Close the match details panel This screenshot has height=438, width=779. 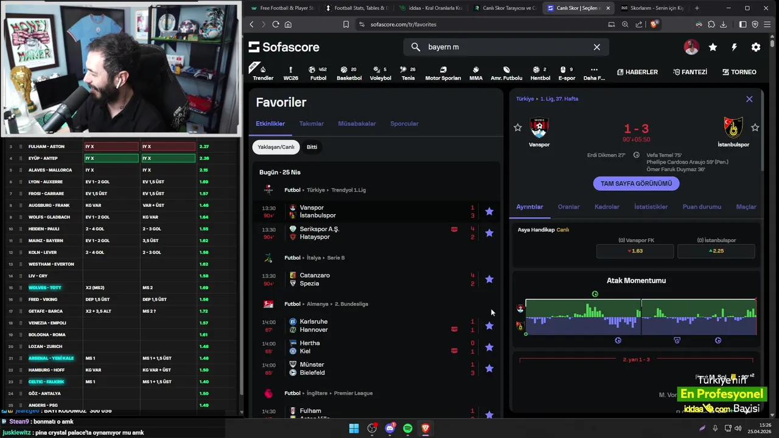(x=749, y=99)
